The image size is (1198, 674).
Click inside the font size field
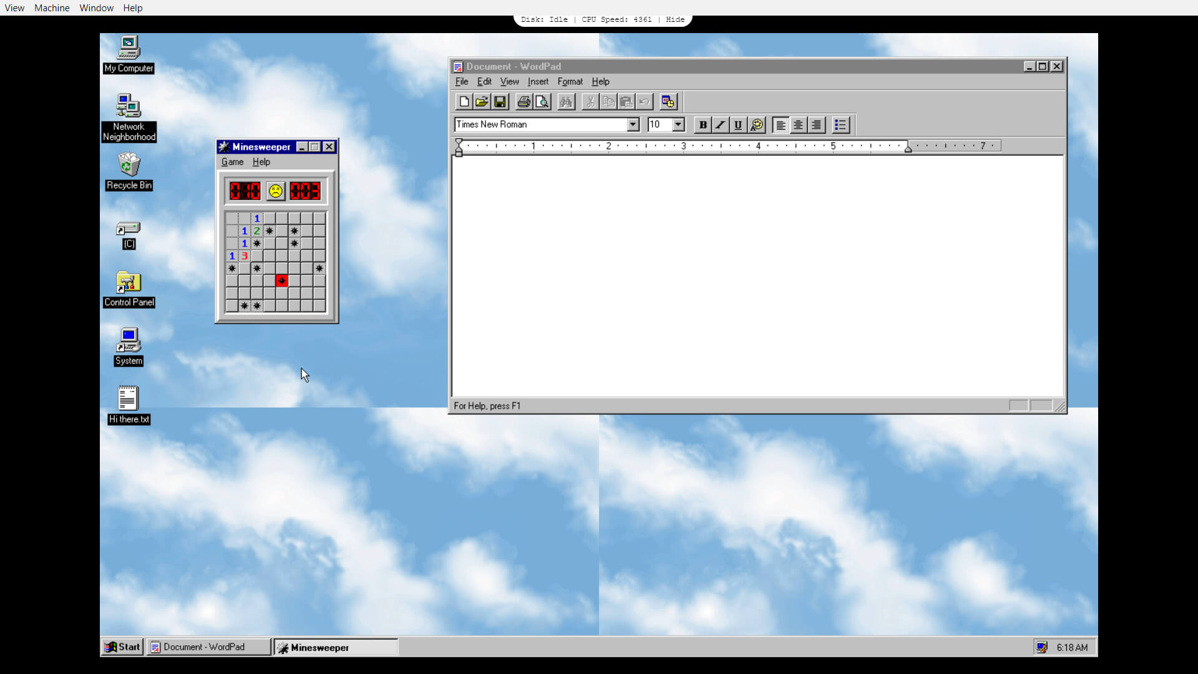(660, 125)
